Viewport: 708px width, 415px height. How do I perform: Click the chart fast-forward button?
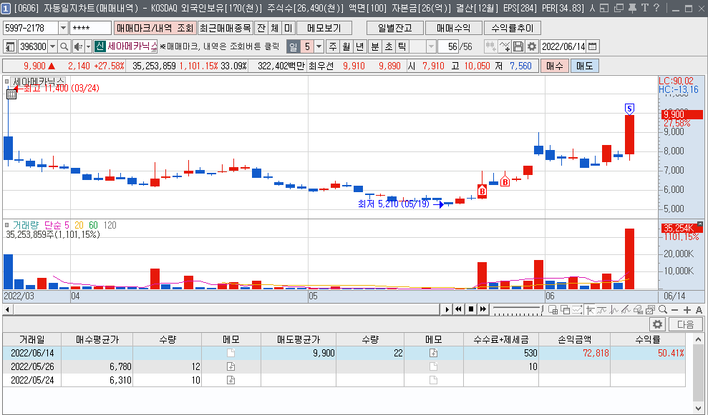(x=482, y=309)
